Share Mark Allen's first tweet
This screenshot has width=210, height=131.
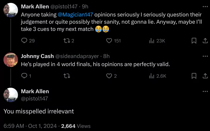click(x=204, y=41)
